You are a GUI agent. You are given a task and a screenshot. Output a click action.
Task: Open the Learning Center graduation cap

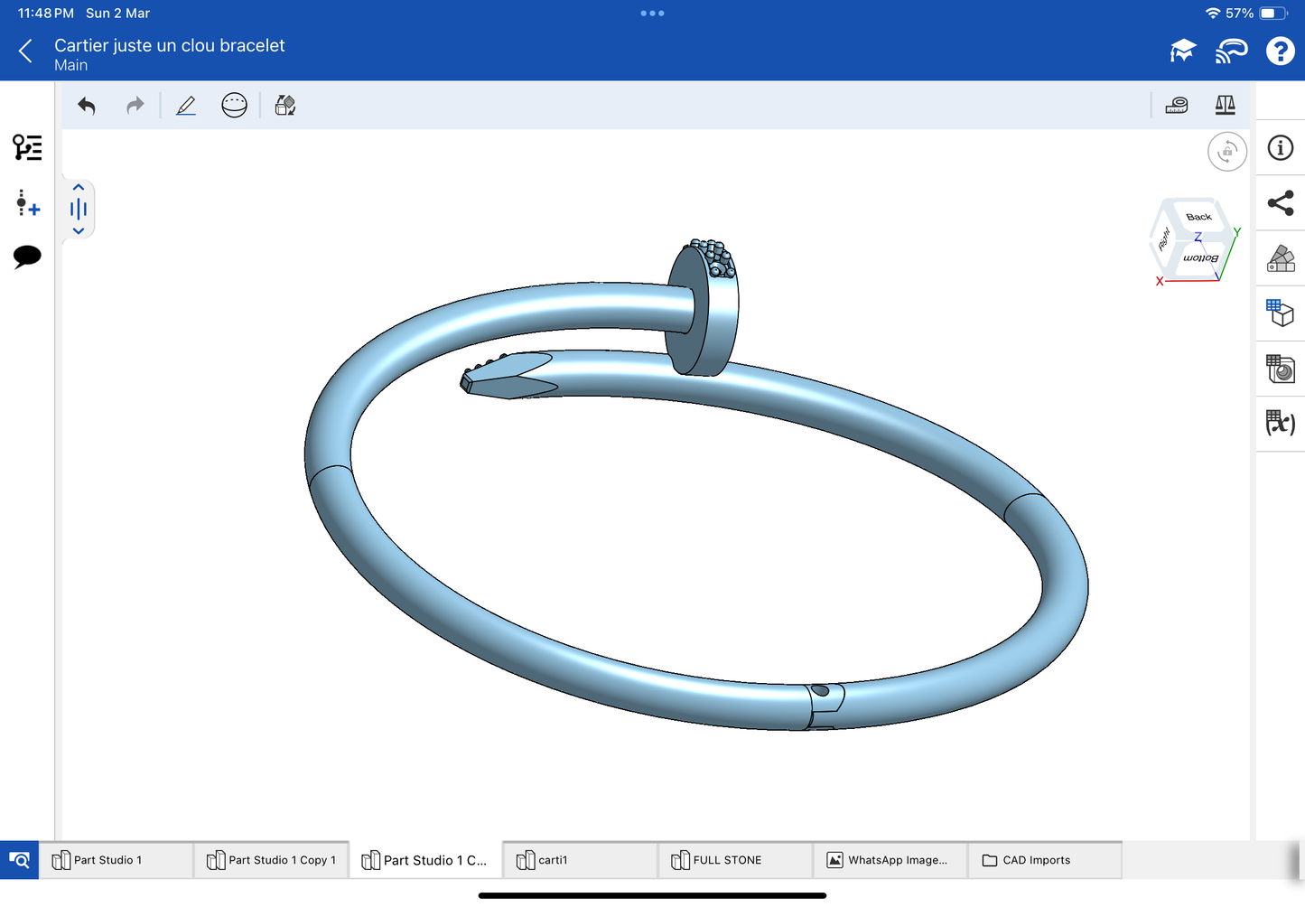point(1182,51)
